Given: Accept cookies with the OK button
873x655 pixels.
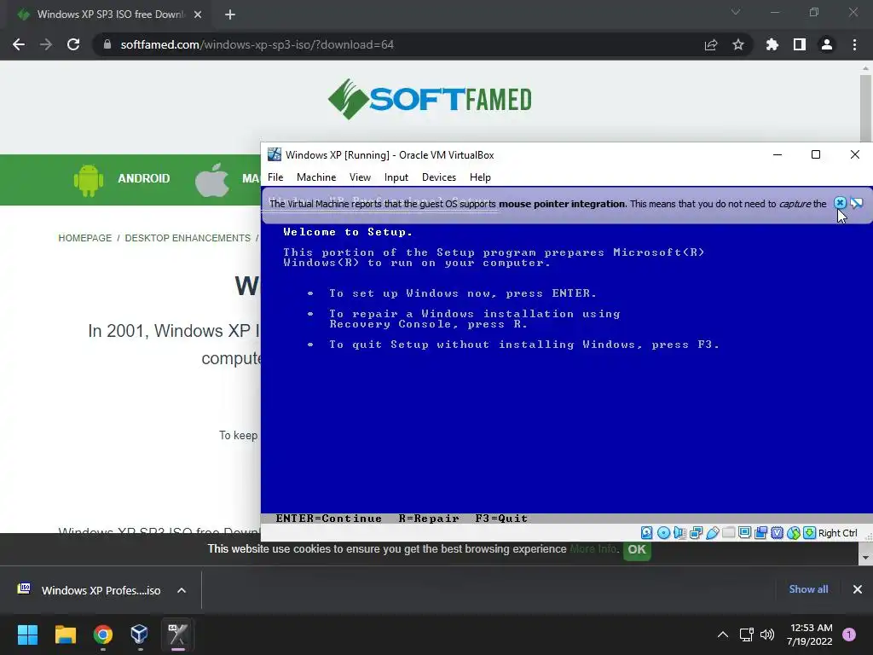Looking at the screenshot, I should pyautogui.click(x=637, y=550).
